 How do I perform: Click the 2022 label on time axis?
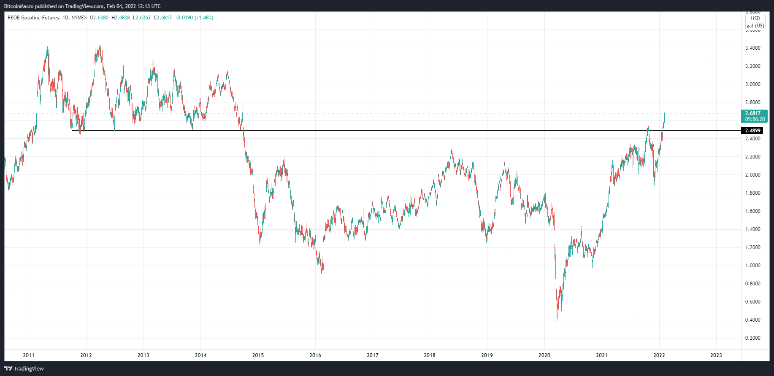[659, 355]
